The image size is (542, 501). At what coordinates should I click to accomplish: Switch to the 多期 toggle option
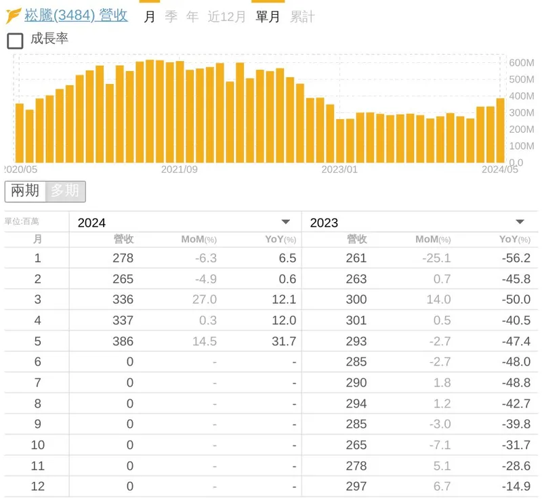[65, 191]
